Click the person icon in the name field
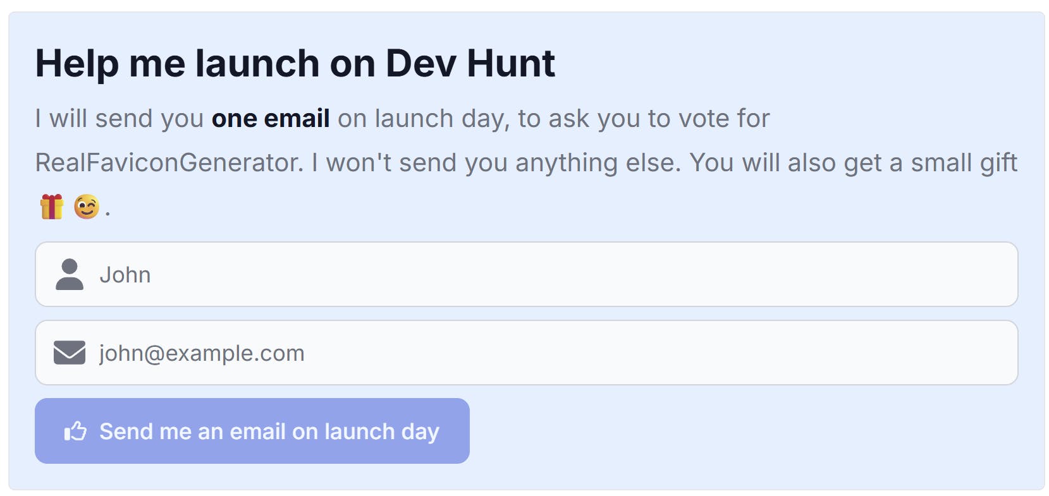The width and height of the screenshot is (1049, 496). point(70,274)
